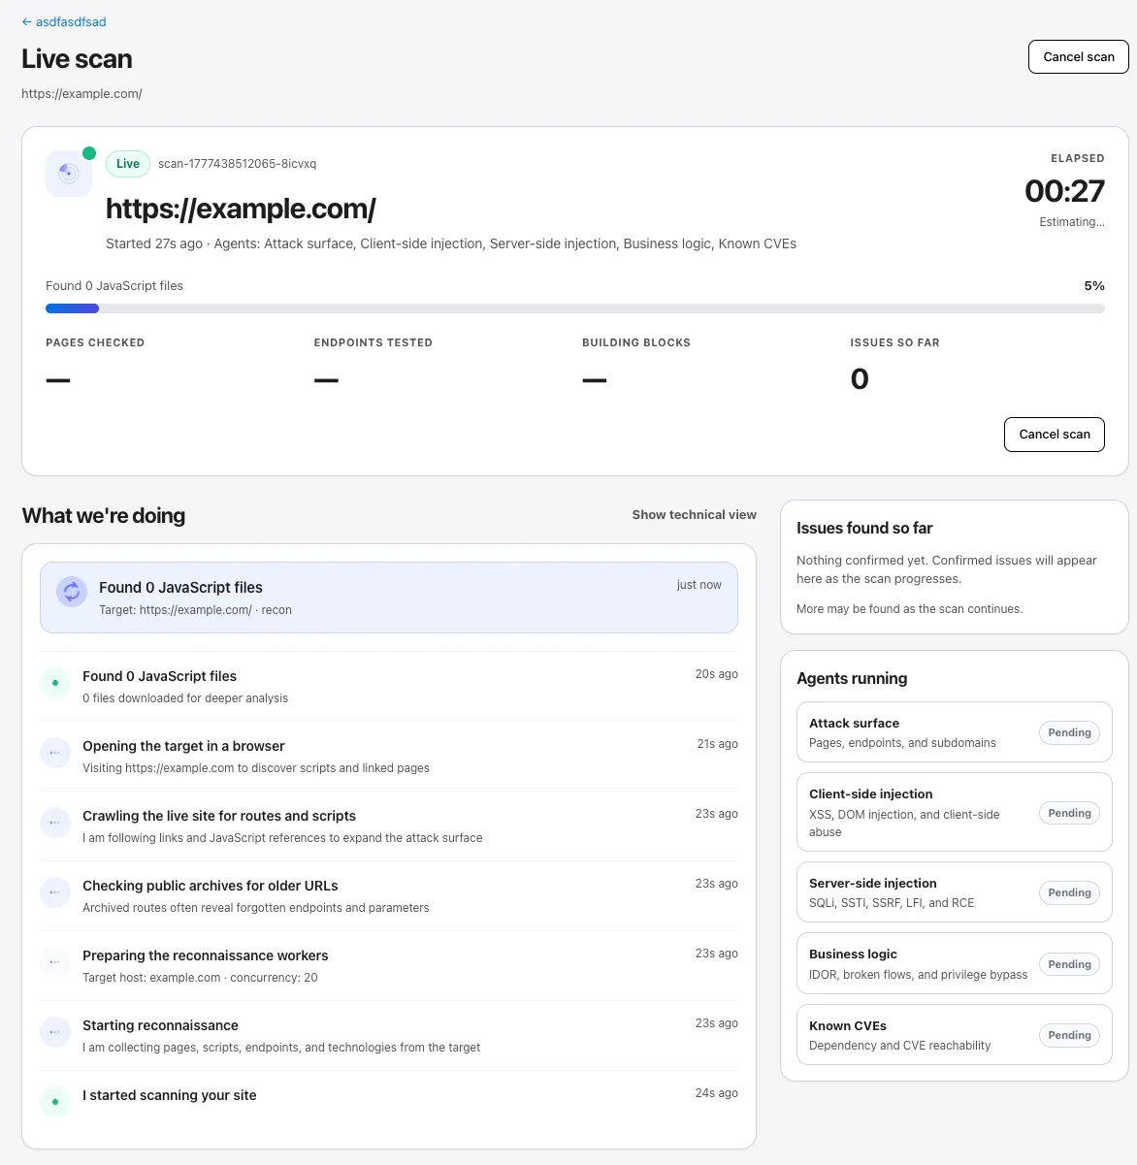This screenshot has width=1137, height=1165.
Task: Click the ellipsis icon beside "Preparing the reconnaissance workers"
Action: coord(55,962)
